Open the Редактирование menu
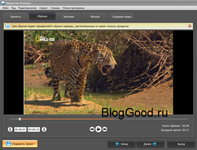Image resolution: width=197 pixels, height=150 pixels. coord(27,8)
